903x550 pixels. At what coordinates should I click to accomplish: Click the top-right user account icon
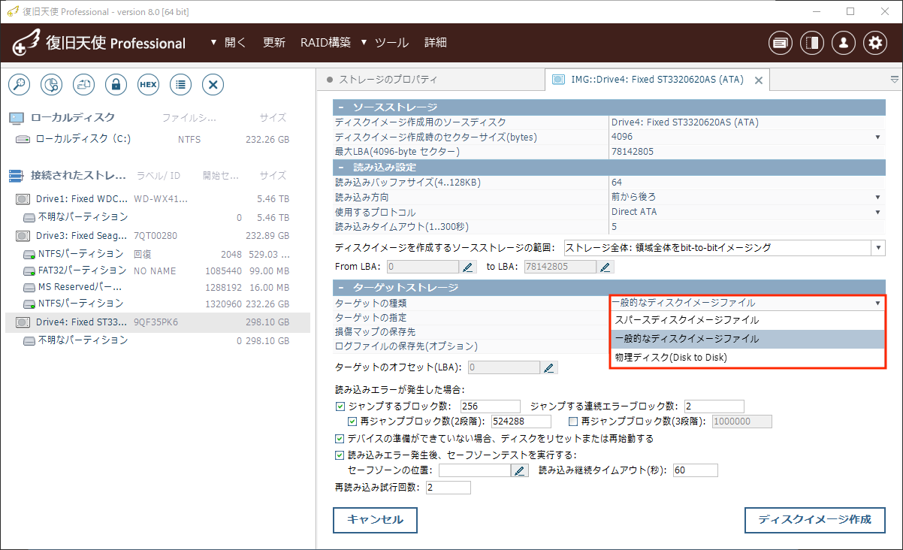tap(844, 43)
